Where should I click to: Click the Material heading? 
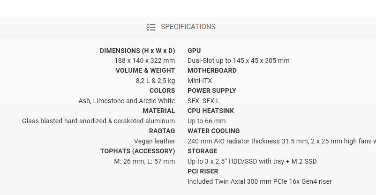158,111
